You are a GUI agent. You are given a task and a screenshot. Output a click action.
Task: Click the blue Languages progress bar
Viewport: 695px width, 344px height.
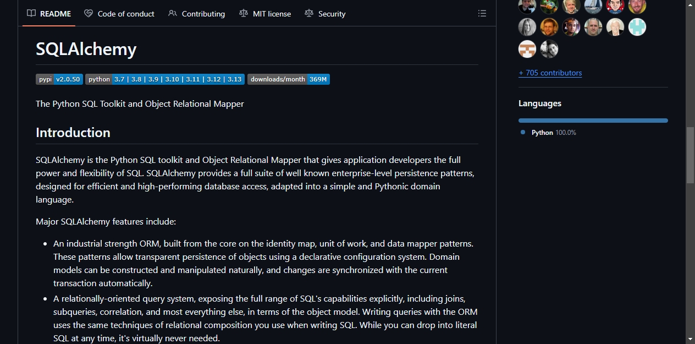[593, 121]
